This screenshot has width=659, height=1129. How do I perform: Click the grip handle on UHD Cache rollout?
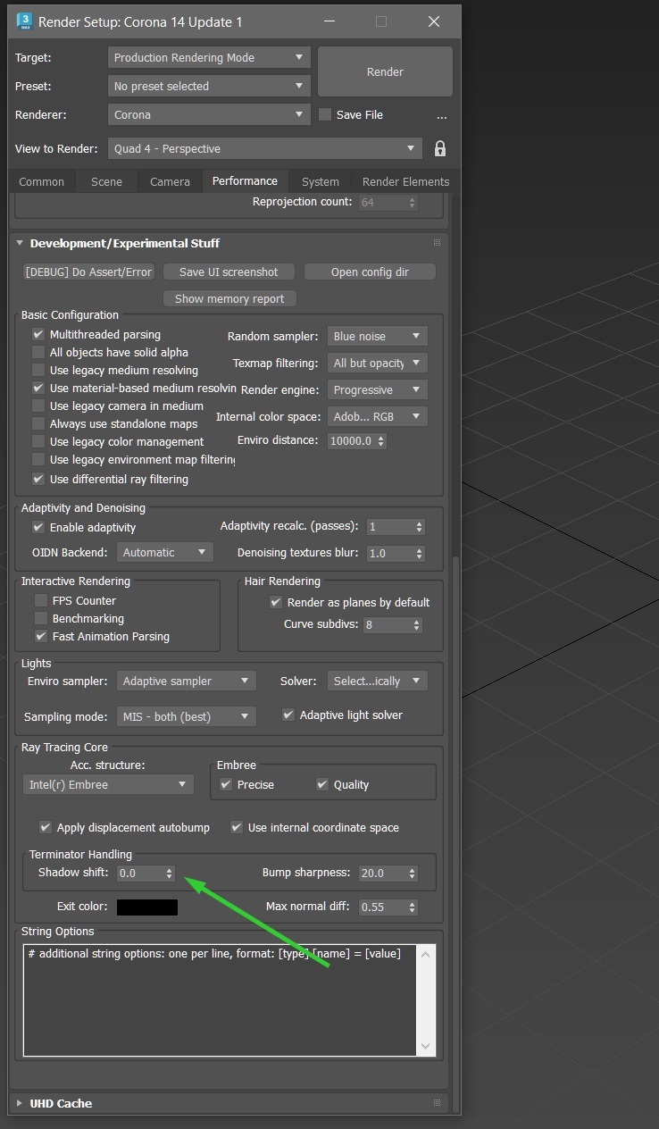pos(437,1103)
